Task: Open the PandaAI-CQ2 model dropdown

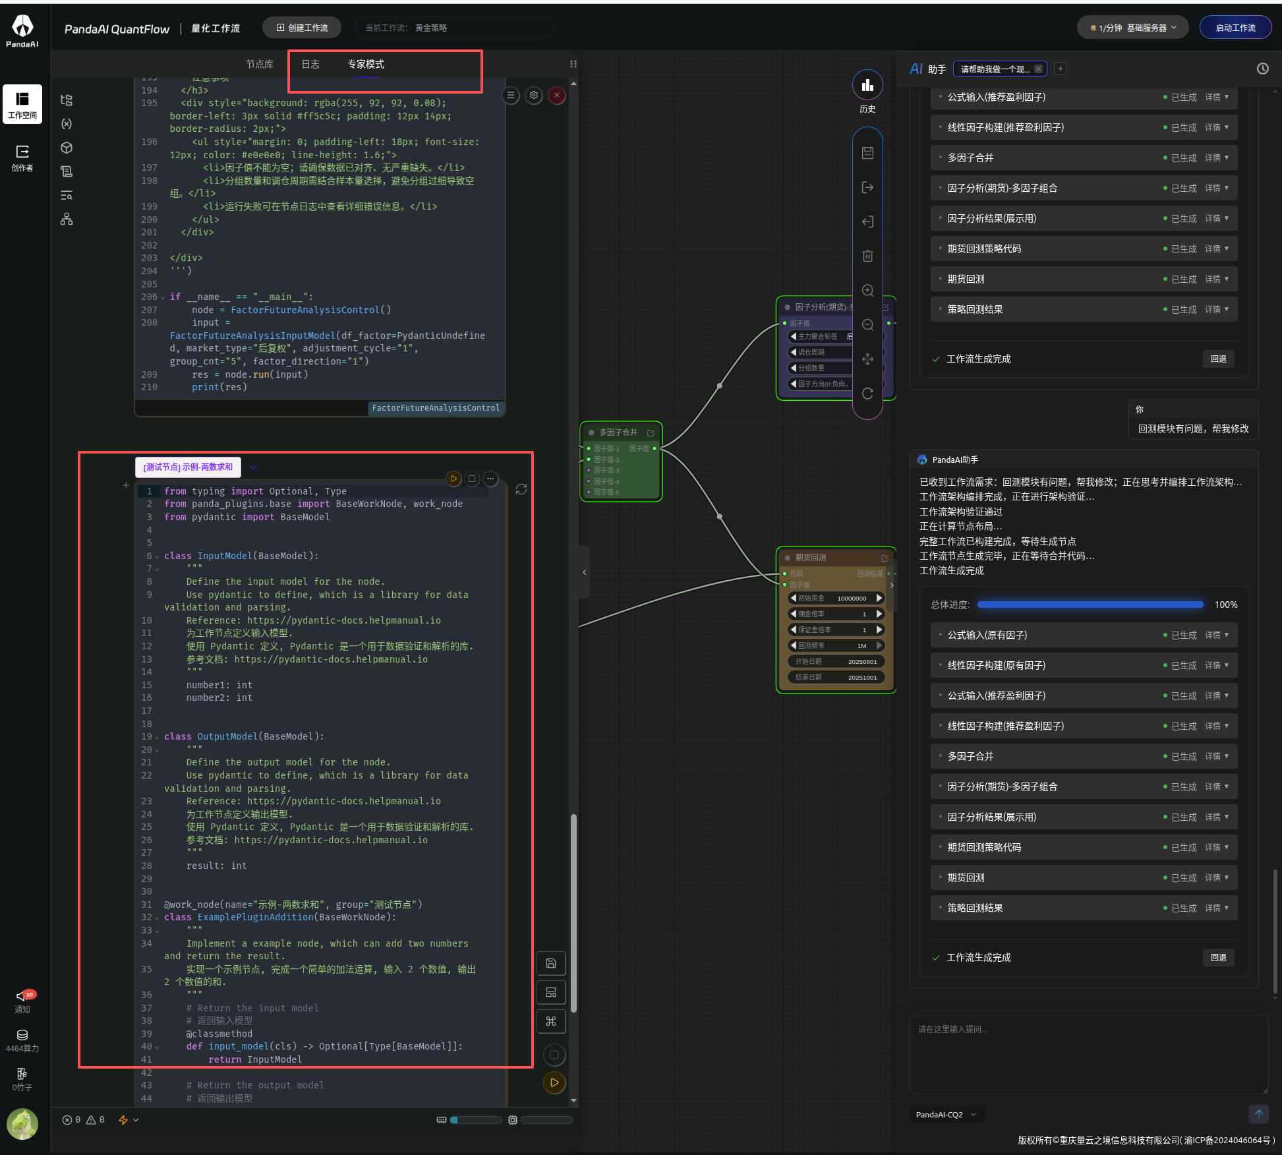Action: point(946,1114)
